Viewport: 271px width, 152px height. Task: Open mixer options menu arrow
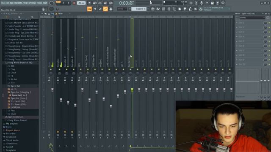click(x=42, y=14)
